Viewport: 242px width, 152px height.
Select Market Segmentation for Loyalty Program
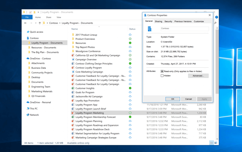click(x=97, y=133)
